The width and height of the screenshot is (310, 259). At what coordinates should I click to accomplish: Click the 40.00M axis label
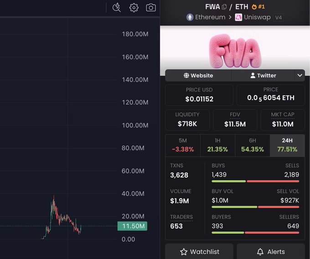pos(133,194)
